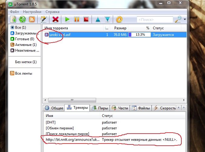This screenshot has height=152, width=205.
Task: Click the narrow queue number column header
Action: (x=107, y=28)
